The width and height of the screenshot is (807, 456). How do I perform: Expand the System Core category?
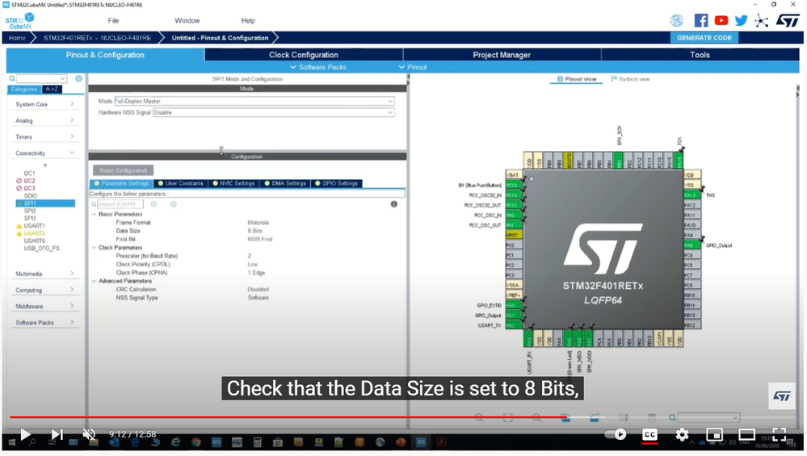(44, 104)
